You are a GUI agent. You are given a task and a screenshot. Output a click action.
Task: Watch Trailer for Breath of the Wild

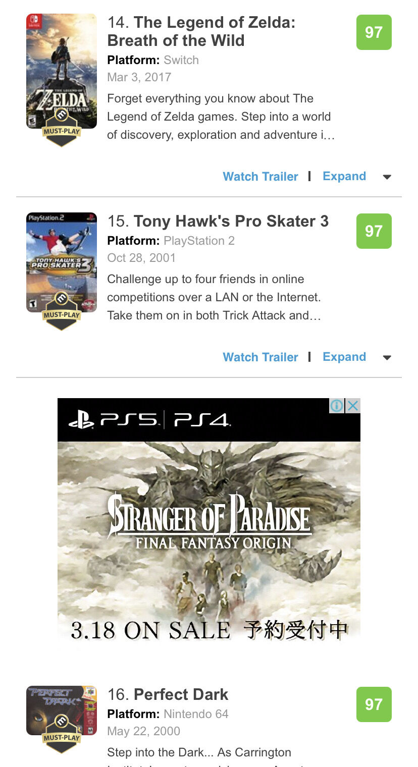[x=260, y=177]
